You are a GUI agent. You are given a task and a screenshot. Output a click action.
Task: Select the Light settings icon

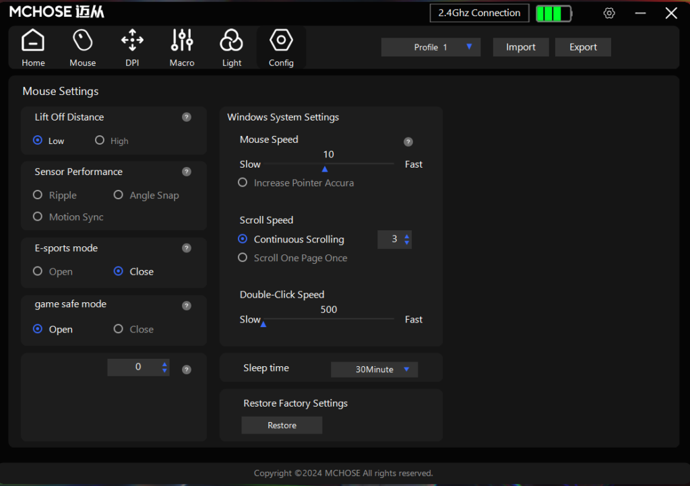click(231, 46)
